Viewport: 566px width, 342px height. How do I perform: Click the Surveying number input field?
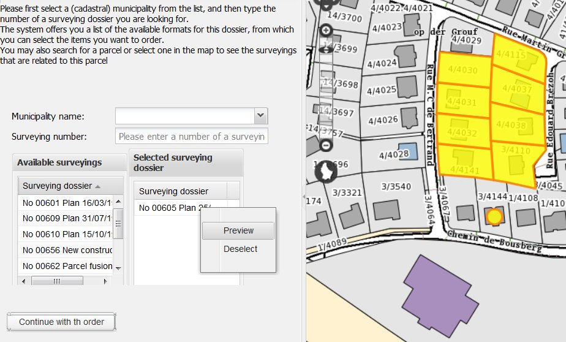(191, 136)
